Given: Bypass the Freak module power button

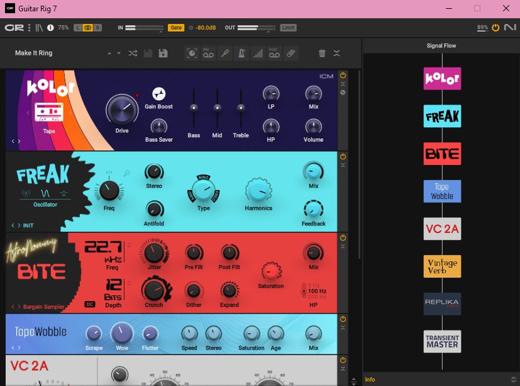Looking at the screenshot, I should (343, 156).
